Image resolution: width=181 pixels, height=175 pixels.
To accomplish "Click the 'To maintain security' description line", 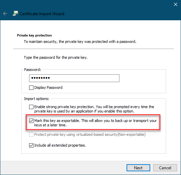I will (x=80, y=42).
